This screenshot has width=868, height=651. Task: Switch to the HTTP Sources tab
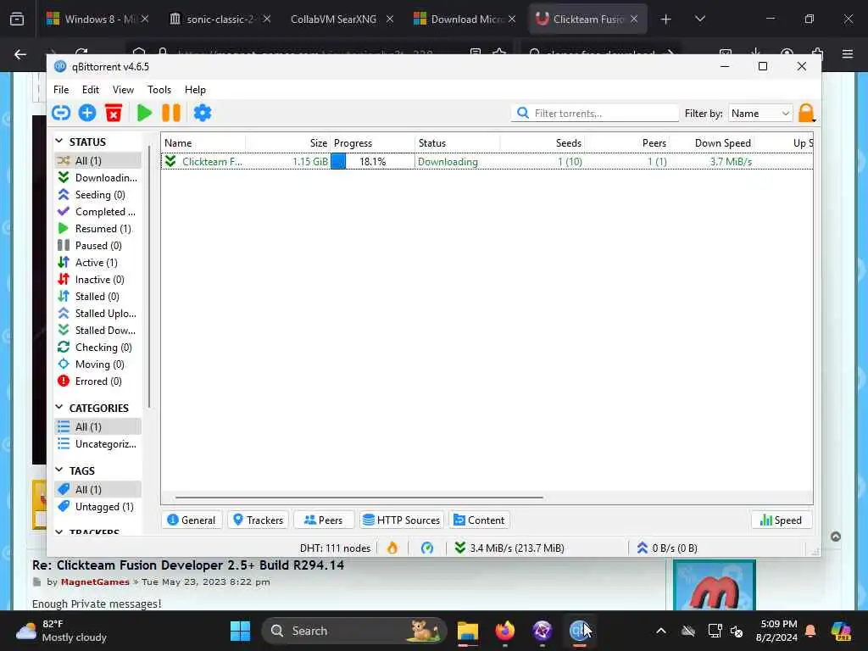coord(402,520)
